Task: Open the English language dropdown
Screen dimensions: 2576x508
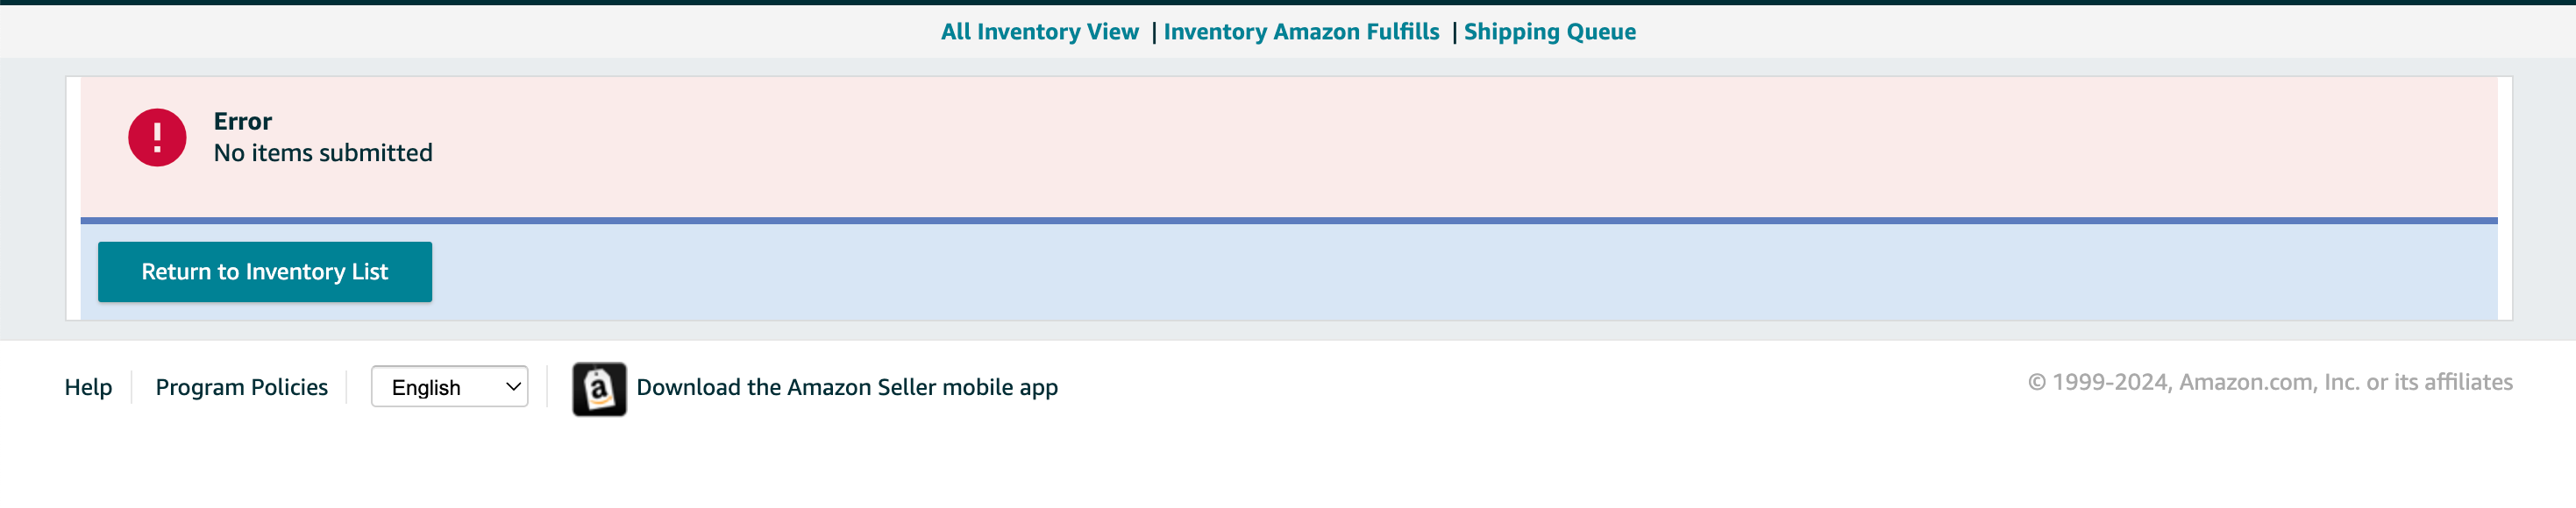Action: tap(449, 386)
